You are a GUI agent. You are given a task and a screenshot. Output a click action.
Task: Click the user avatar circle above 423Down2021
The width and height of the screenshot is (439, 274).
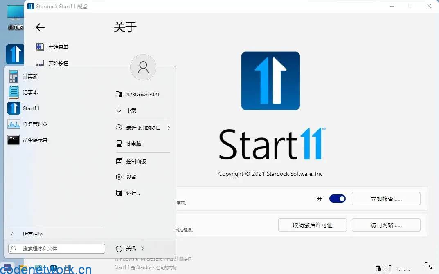pyautogui.click(x=143, y=67)
